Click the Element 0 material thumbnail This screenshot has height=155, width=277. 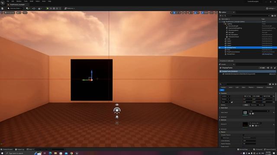coord(245,124)
